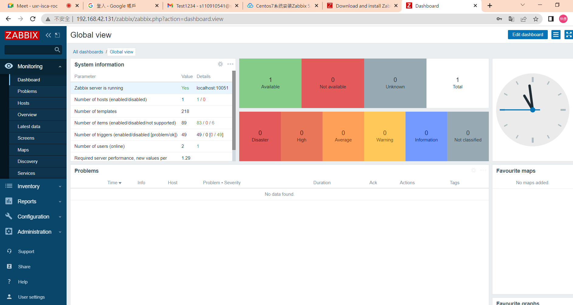The image size is (573, 305).
Task: Expand the Inventory menu section
Action: click(60, 186)
